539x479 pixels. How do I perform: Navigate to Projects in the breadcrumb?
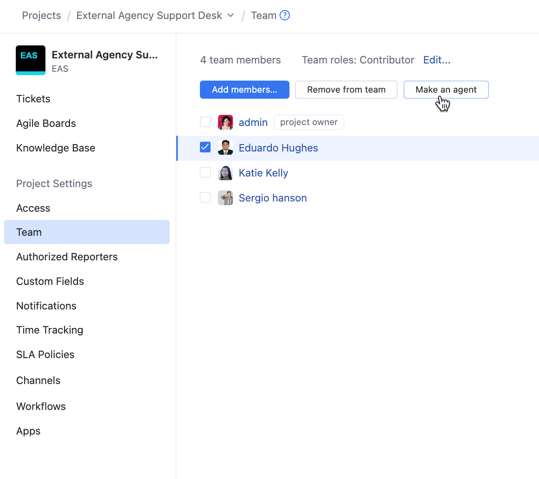point(42,15)
